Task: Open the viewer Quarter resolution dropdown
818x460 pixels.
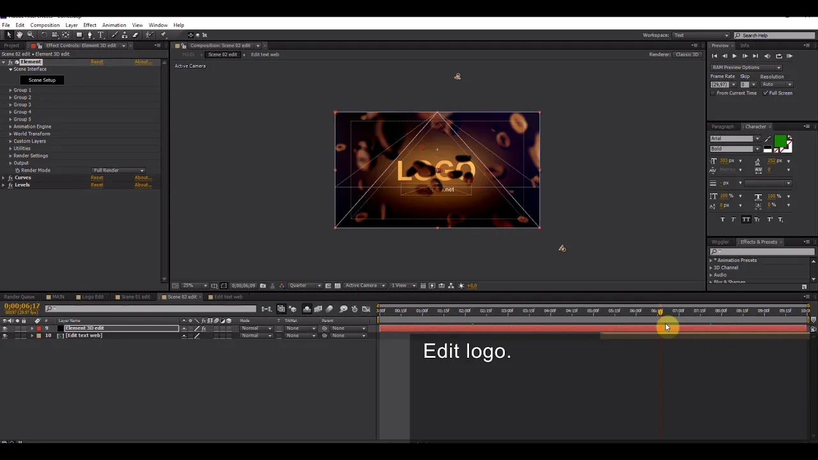Action: click(305, 286)
